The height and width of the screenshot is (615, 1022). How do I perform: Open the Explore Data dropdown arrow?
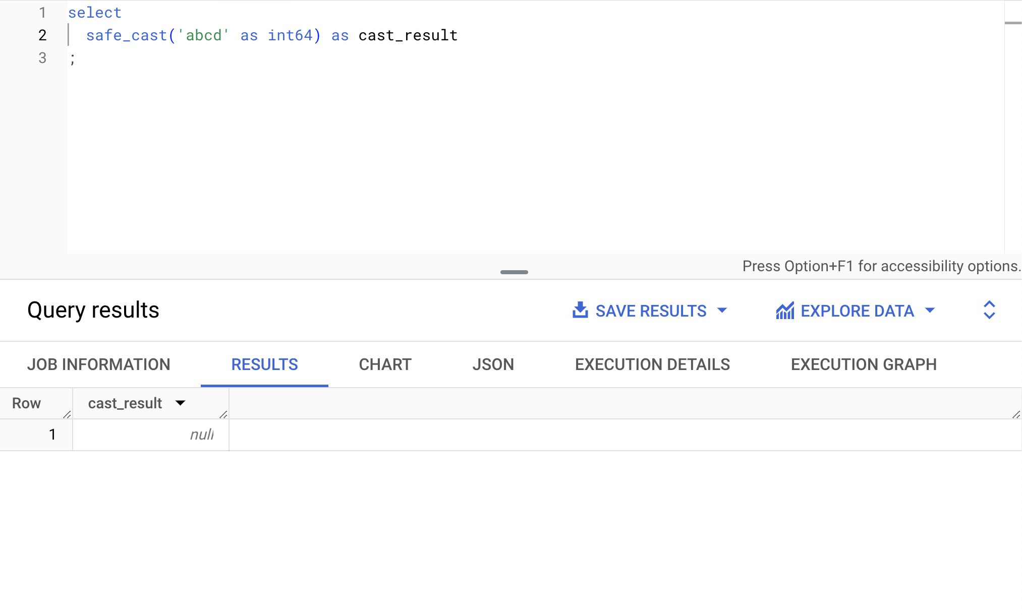930,311
